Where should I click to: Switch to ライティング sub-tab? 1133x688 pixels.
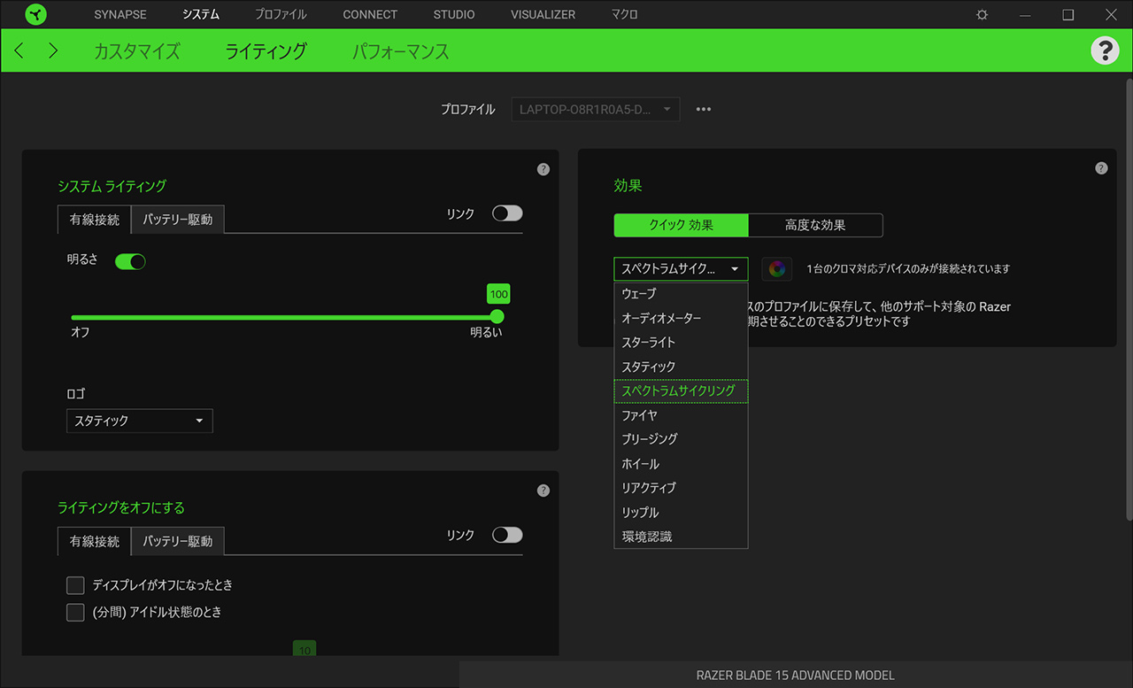[x=266, y=51]
